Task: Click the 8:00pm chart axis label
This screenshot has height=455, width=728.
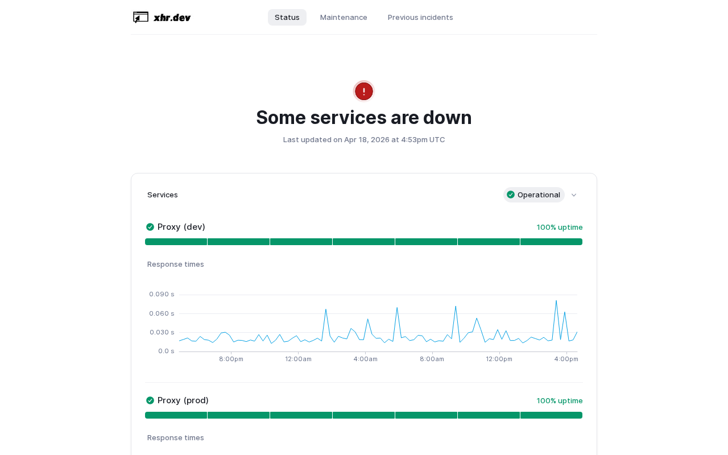Action: (231, 359)
